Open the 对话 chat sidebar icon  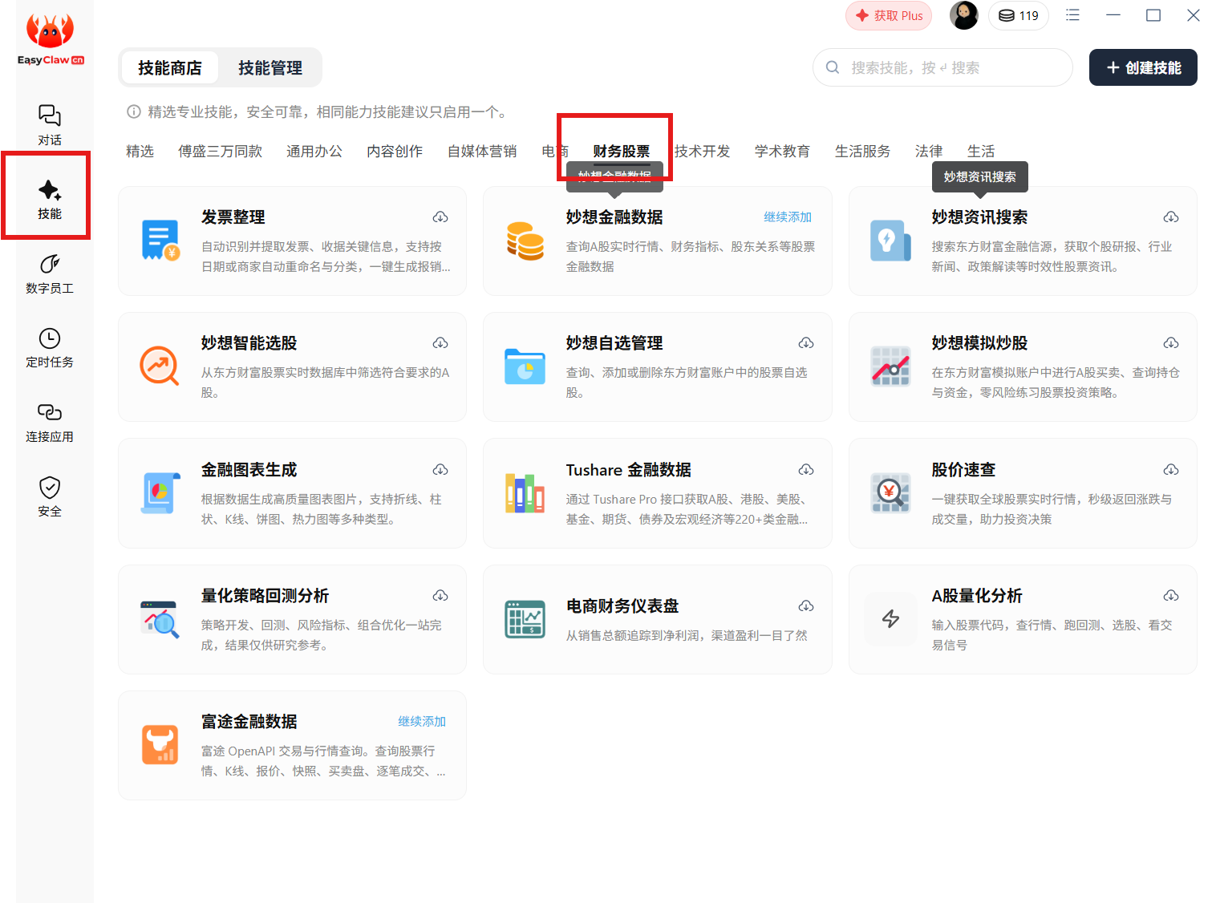(x=50, y=125)
